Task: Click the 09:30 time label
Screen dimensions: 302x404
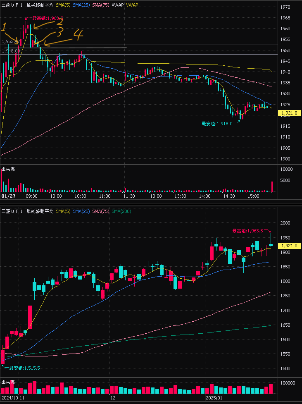Action: coord(31,196)
